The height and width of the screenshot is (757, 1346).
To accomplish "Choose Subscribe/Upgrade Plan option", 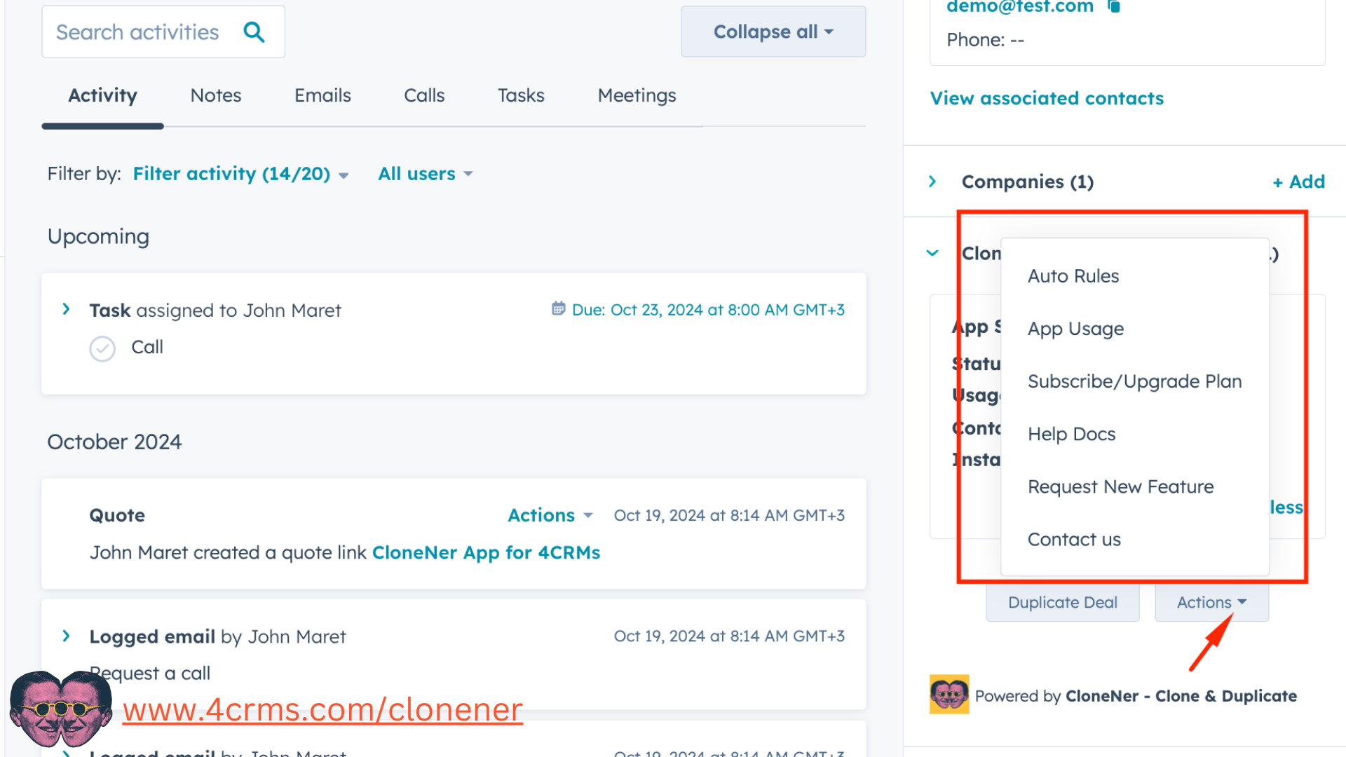I will click(1135, 381).
